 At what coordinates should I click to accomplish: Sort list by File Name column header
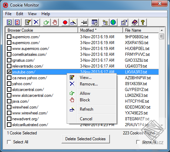pyautogui.click(x=141, y=30)
